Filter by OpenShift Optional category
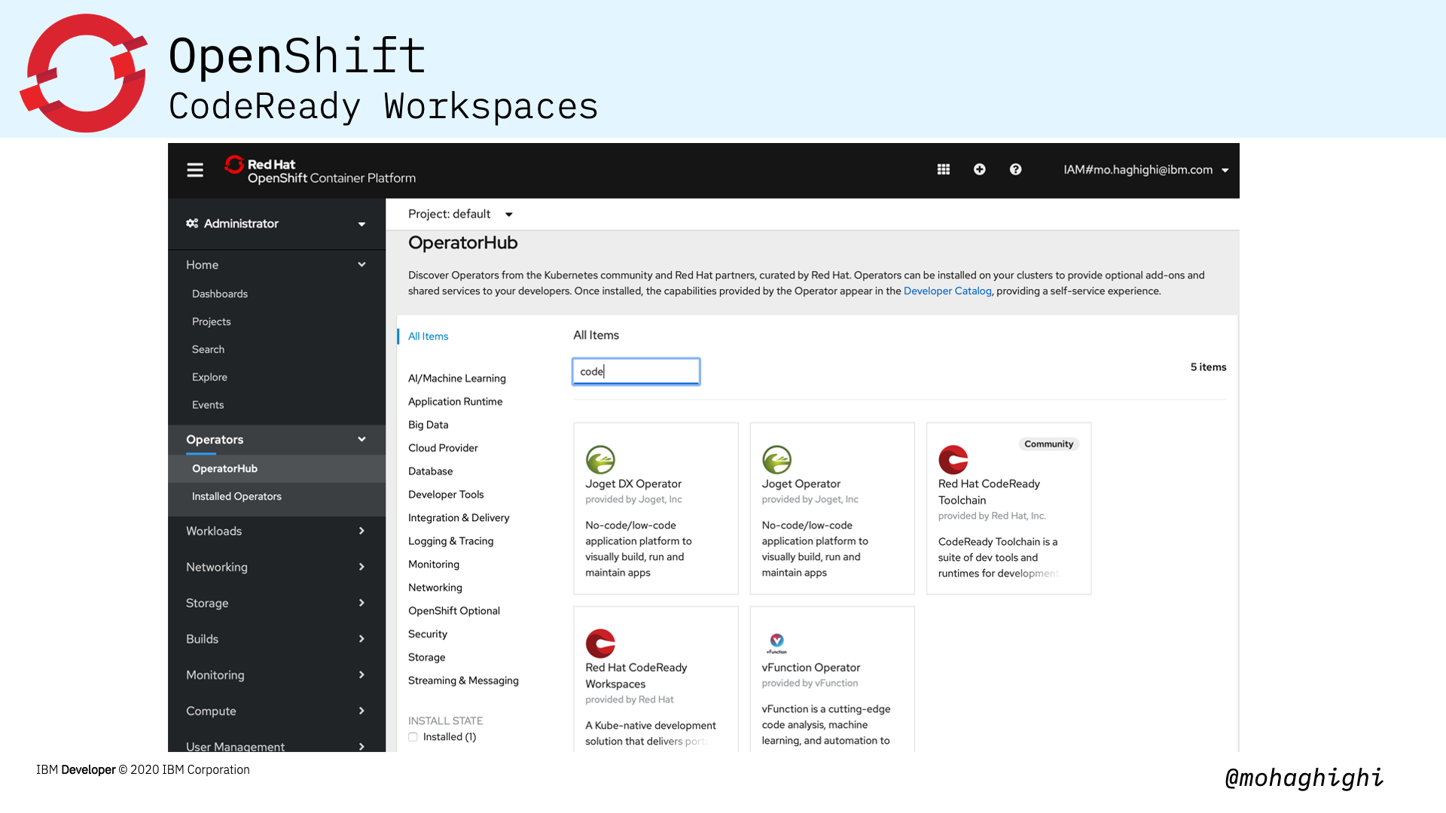The width and height of the screenshot is (1446, 813). pos(454,611)
